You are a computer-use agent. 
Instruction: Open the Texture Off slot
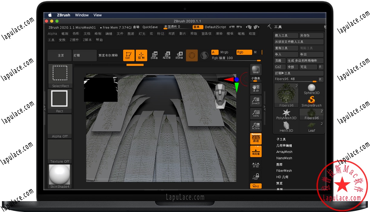pyautogui.click(x=60, y=151)
